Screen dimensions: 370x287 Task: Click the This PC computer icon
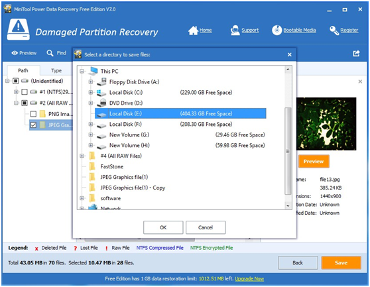(93, 71)
